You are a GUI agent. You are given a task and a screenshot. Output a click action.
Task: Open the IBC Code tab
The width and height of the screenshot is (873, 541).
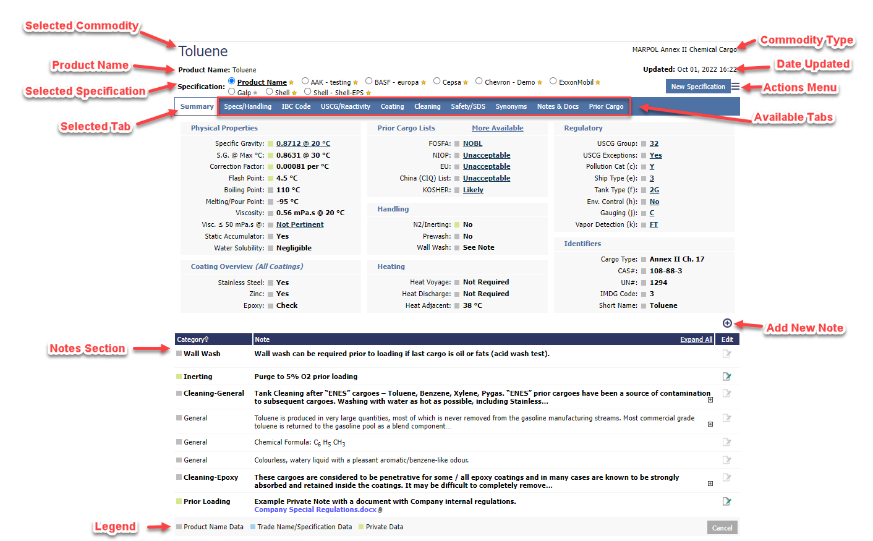click(296, 106)
